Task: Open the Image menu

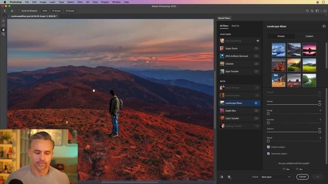Action: click(43, 2)
